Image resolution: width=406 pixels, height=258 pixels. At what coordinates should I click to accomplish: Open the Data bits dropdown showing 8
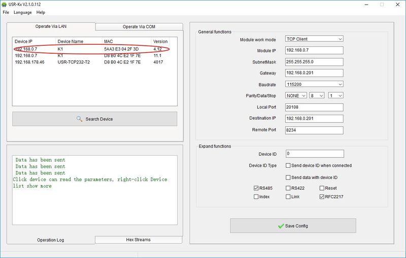pos(317,96)
